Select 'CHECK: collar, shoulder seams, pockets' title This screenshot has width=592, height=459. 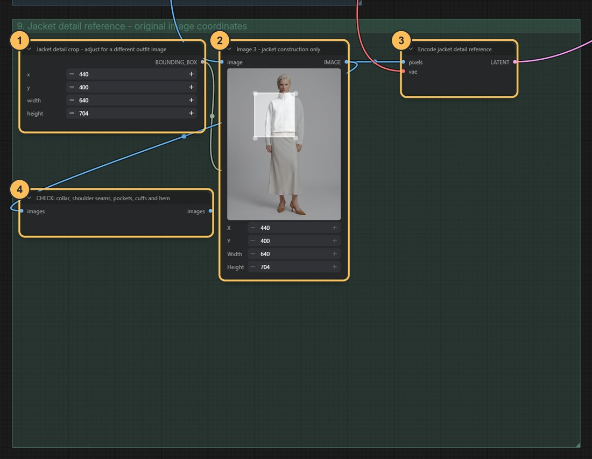point(103,198)
